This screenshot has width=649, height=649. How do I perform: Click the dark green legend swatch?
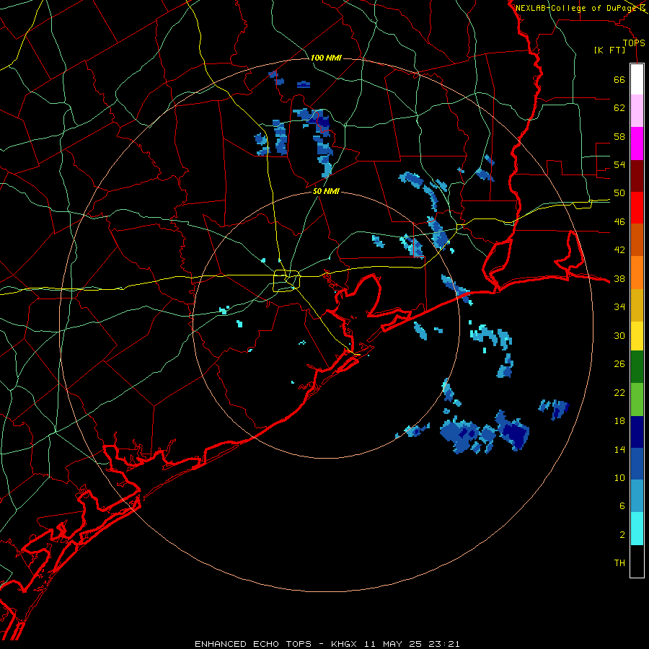tap(637, 367)
